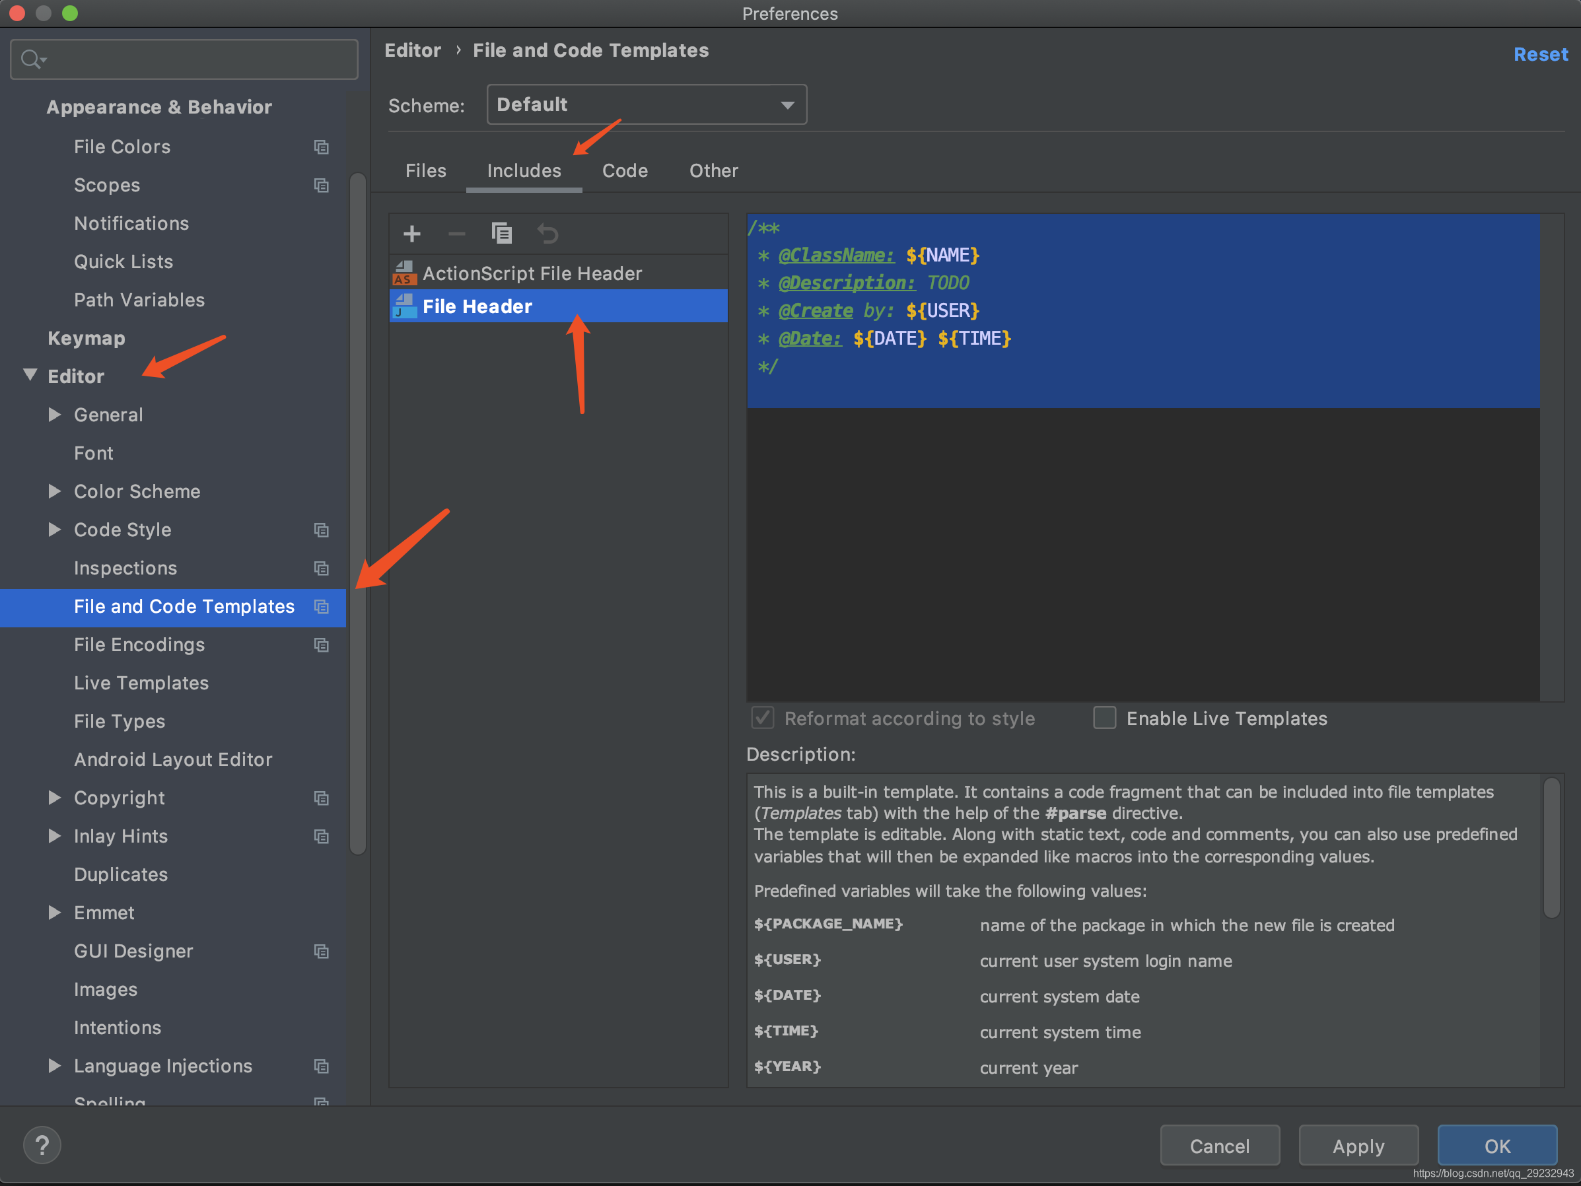Click the Remove template minus icon
Viewport: 1581px width, 1186px height.
456,236
